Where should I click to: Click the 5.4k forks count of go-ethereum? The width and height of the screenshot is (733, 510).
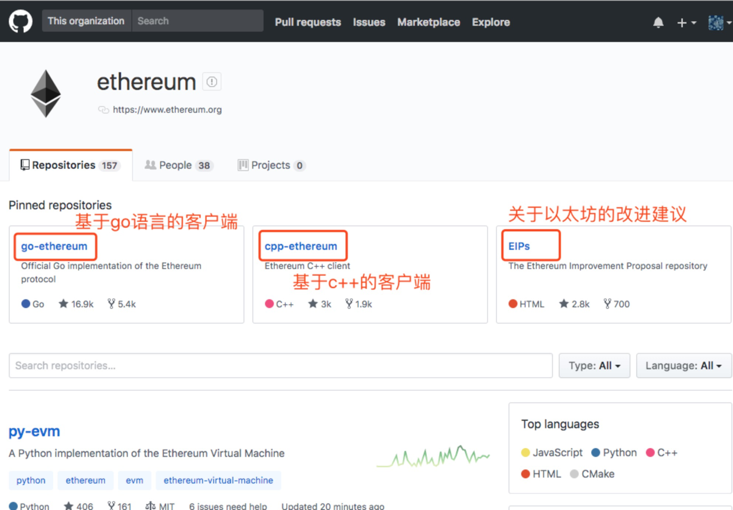122,304
